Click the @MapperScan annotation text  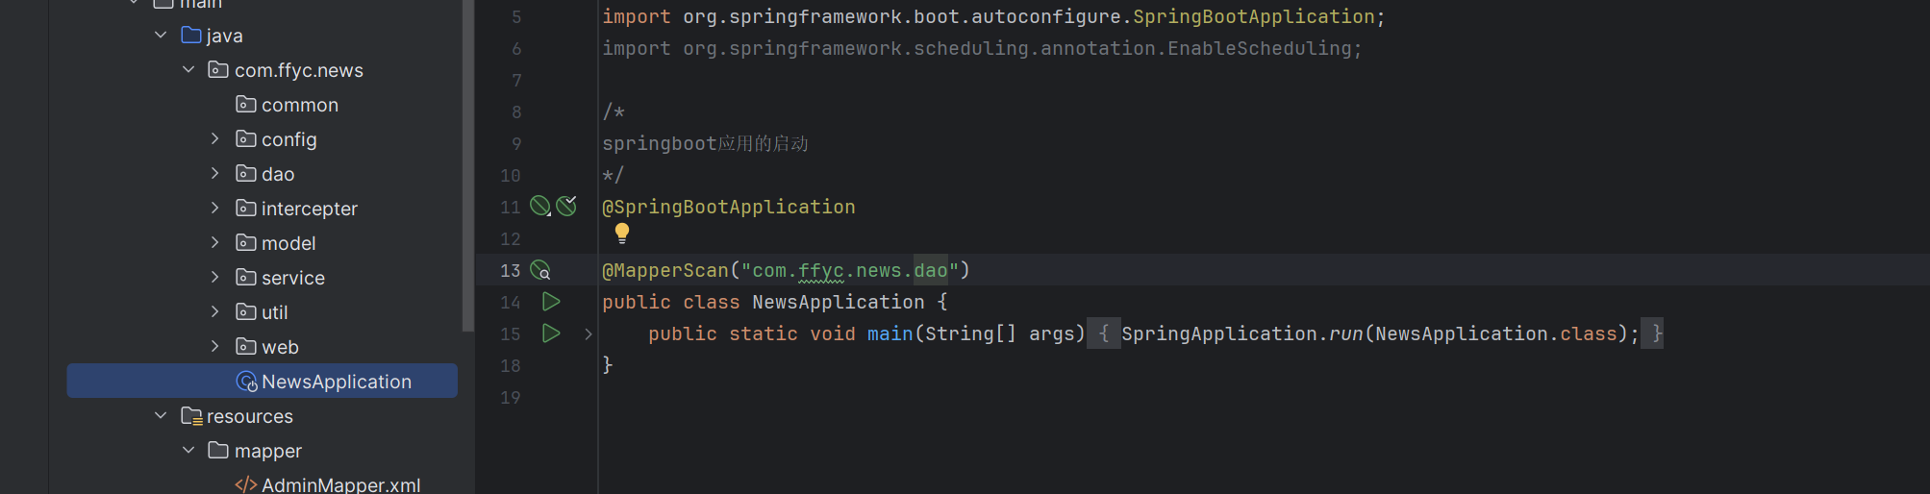click(x=665, y=270)
